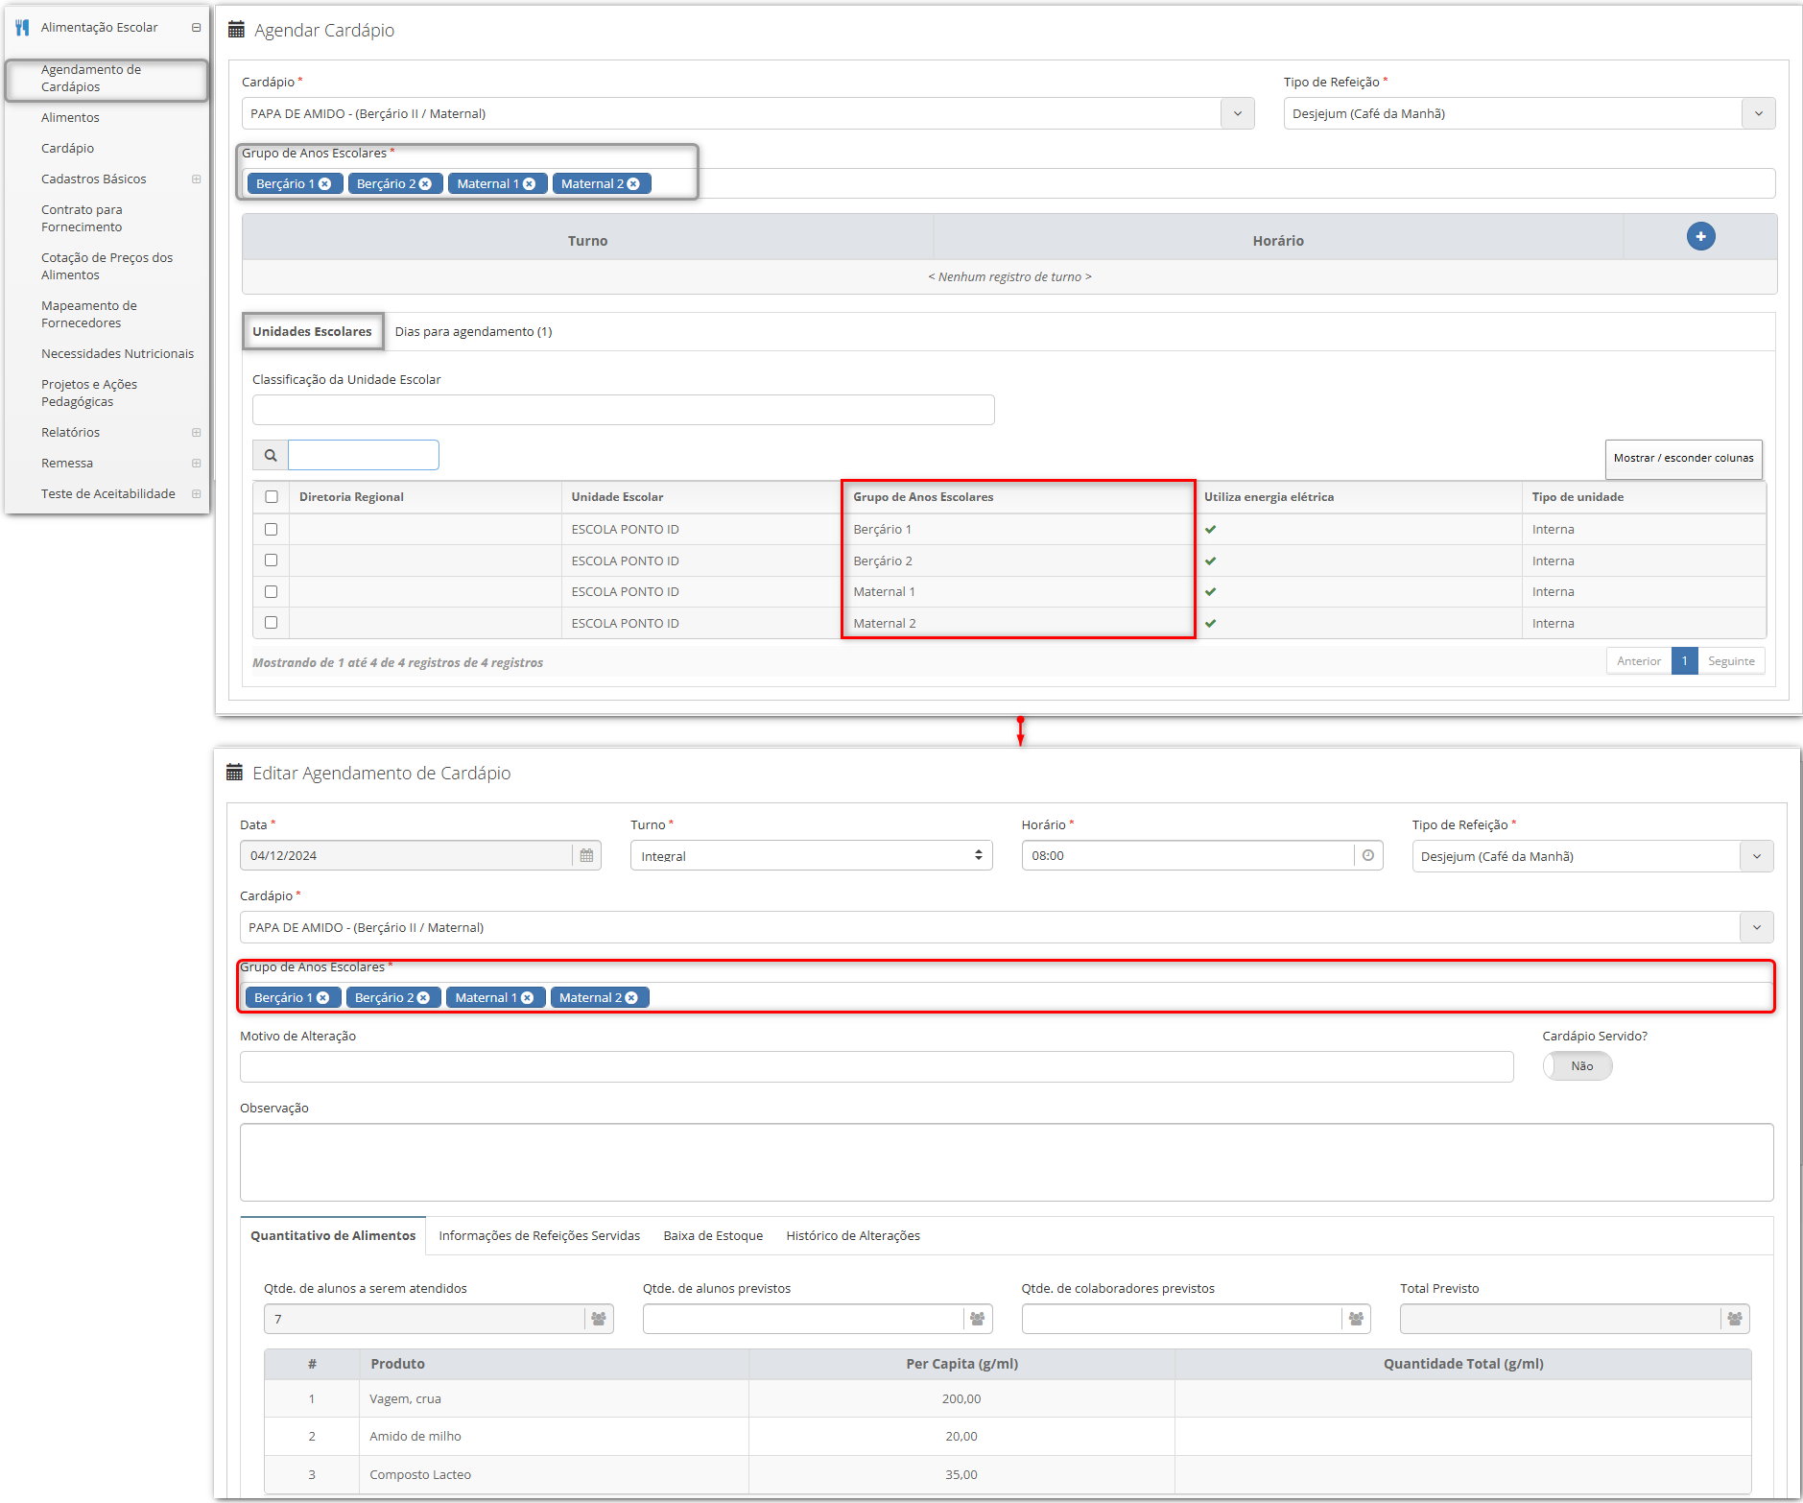Open the Cardápio dropdown in Agendar Cardápio
The image size is (1803, 1503).
pyautogui.click(x=1238, y=113)
